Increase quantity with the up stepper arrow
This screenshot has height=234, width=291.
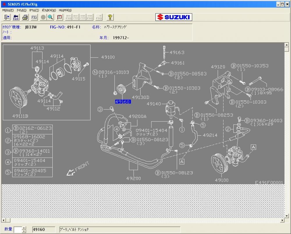pyautogui.click(x=24, y=228)
